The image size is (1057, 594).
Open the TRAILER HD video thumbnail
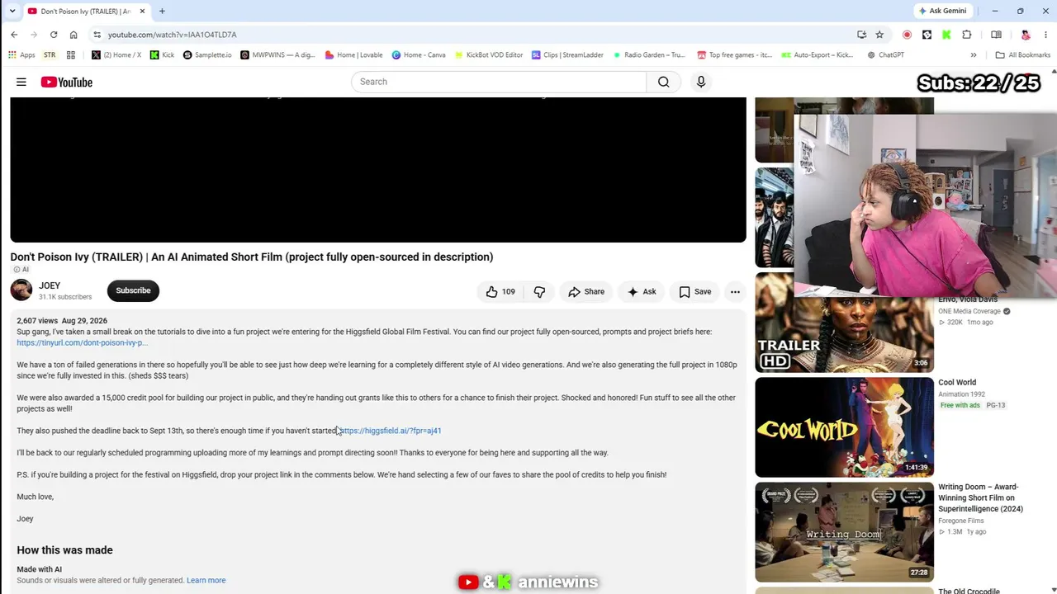844,323
